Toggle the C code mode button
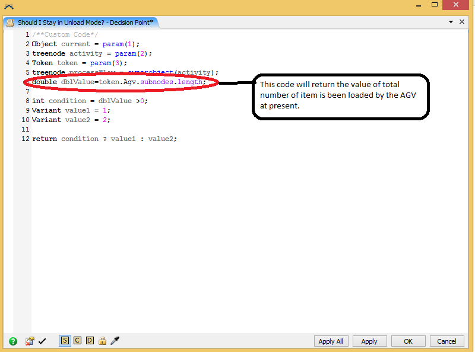 [x=77, y=341]
